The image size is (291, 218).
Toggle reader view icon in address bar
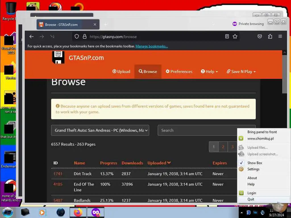coord(227,36)
